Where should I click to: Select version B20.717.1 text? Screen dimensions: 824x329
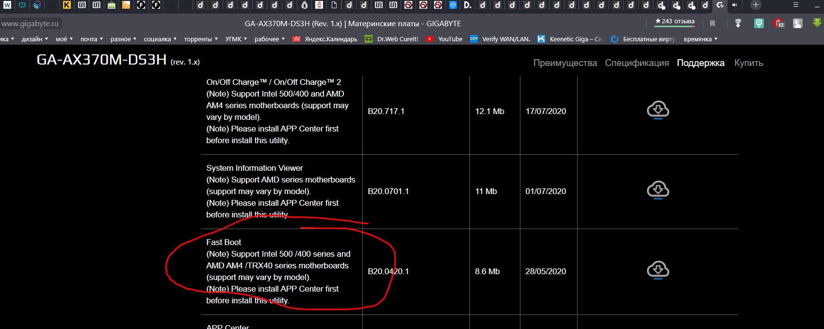coord(386,111)
